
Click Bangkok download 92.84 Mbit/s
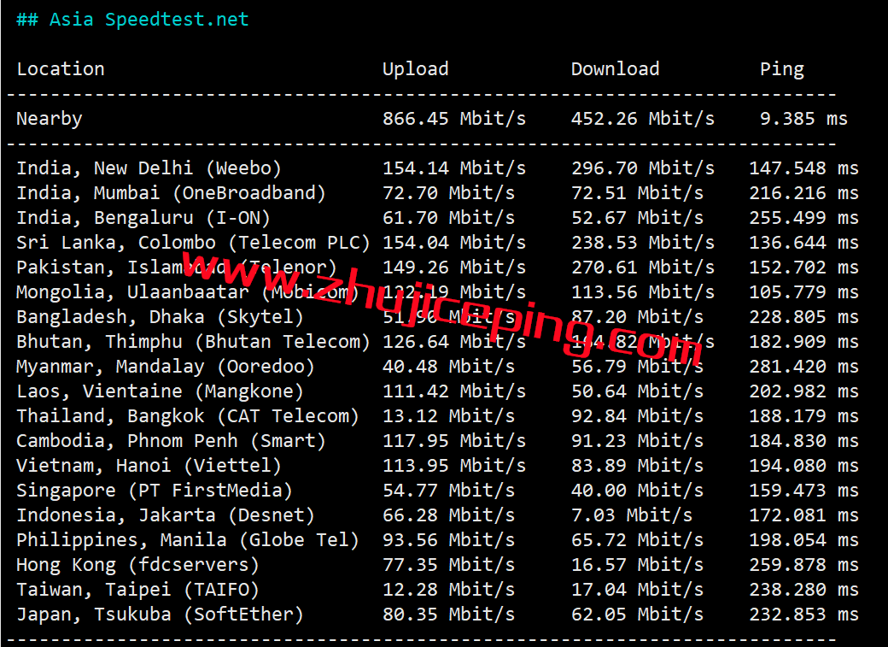coord(637,417)
